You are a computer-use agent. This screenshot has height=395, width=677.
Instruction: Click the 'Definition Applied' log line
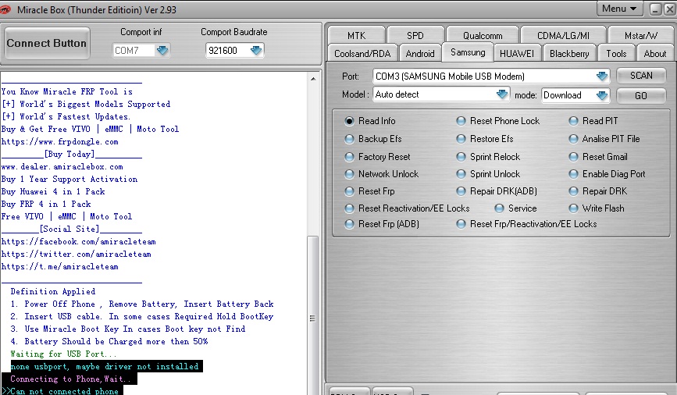[x=52, y=291]
